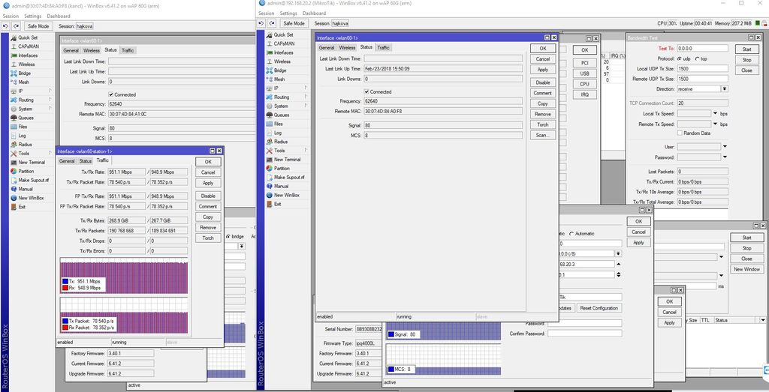The width and height of the screenshot is (769, 392).
Task: Click CPU button in resources window
Action: tap(584, 84)
